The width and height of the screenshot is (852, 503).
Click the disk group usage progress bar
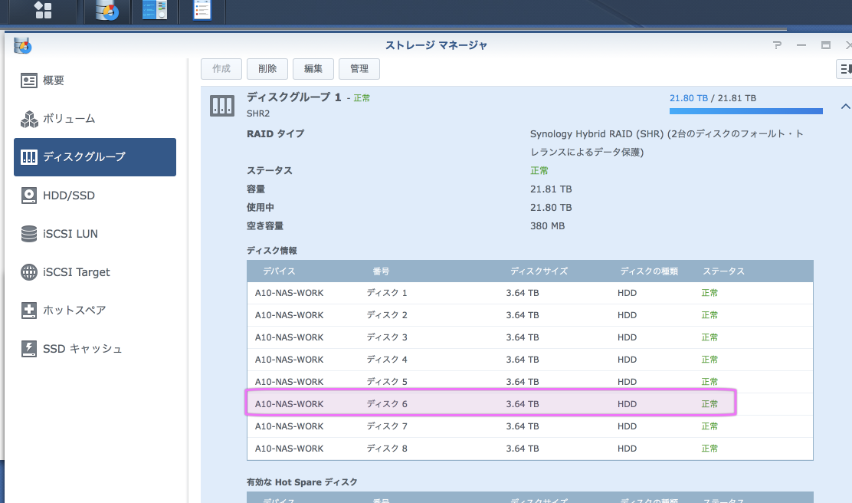point(745,111)
